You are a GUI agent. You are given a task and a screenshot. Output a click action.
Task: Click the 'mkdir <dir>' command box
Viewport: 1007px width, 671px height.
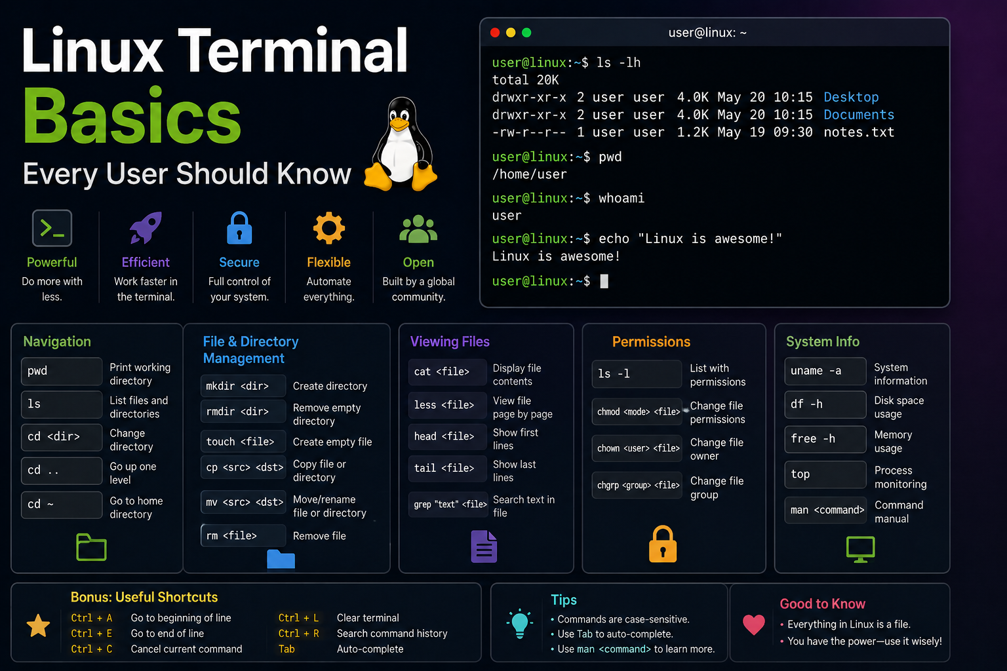tap(243, 386)
